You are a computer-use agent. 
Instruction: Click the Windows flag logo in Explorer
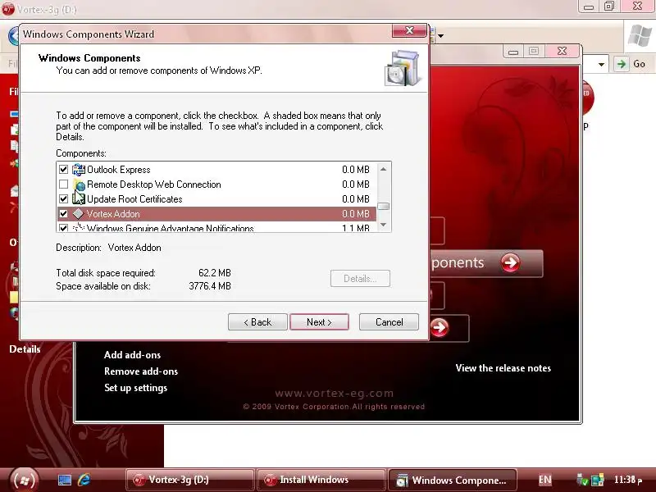tap(640, 36)
